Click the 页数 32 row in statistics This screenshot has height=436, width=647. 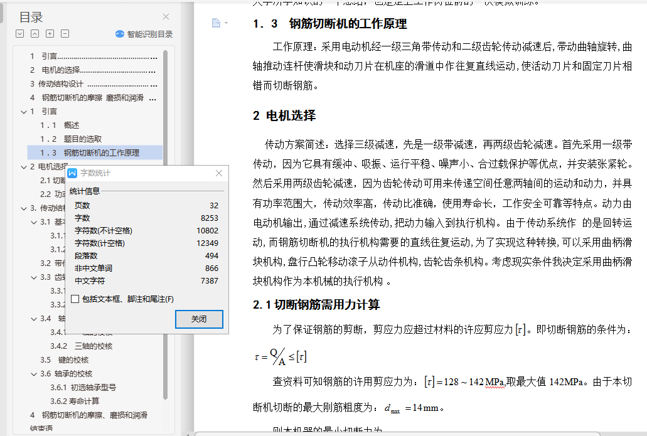(x=146, y=205)
